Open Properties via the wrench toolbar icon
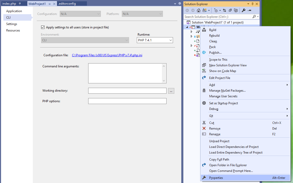 243,10
